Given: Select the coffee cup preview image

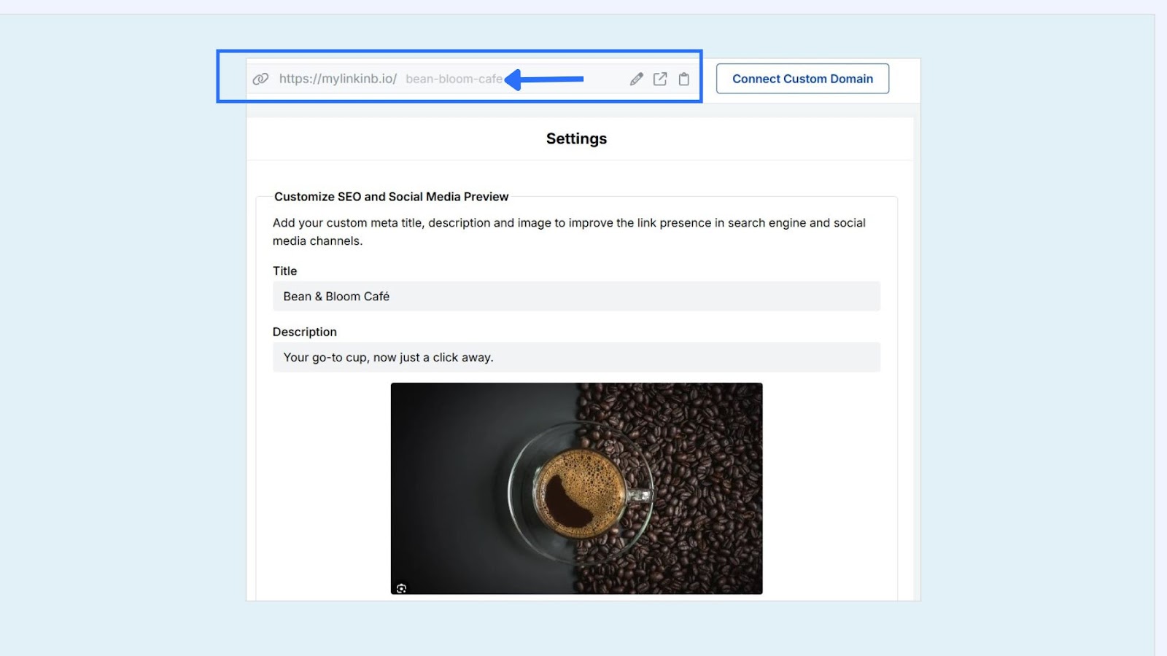Looking at the screenshot, I should 576,488.
